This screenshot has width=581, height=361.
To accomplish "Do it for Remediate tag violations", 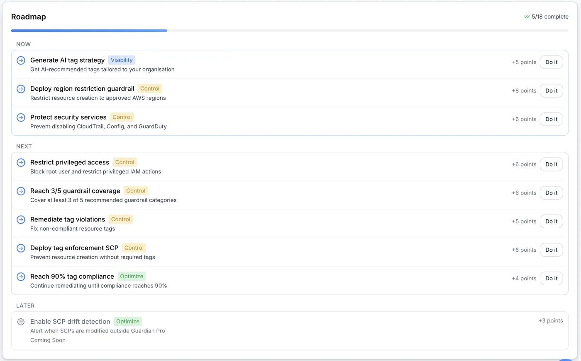I will (551, 221).
